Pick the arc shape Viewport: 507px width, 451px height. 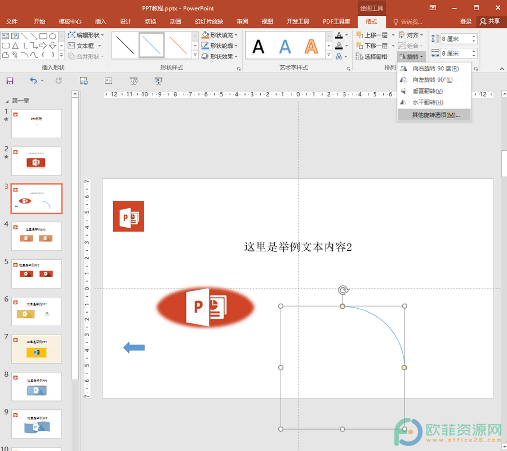24,55
